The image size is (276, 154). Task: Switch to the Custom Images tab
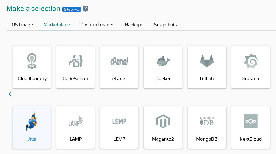point(97,25)
